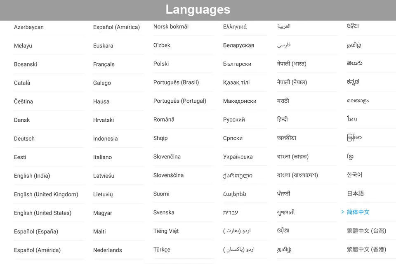This screenshot has width=396, height=264.
Task: Select English (United States) language
Action: coord(42,213)
